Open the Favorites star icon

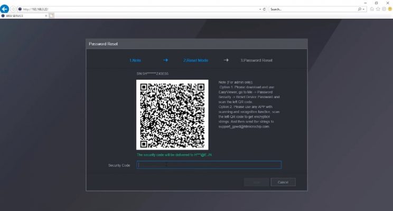(x=378, y=9)
